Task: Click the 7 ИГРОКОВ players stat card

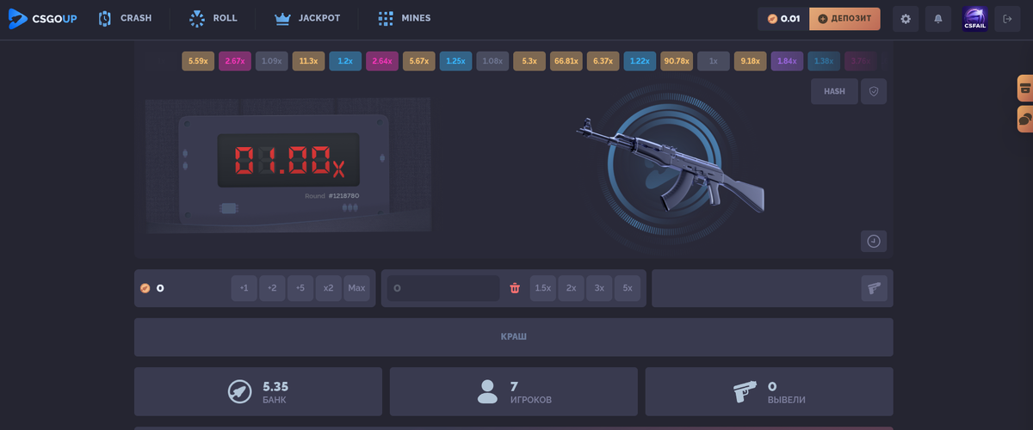Action: [514, 392]
